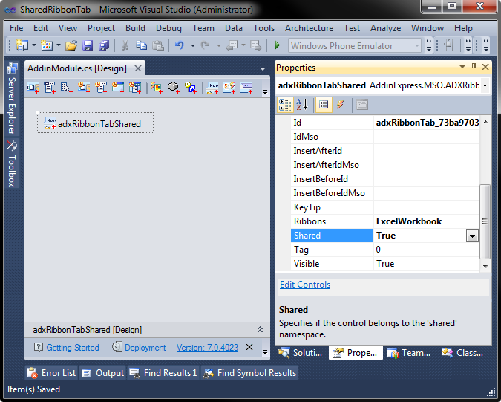Click the Save icon in the toolbar
Viewport: 501px width, 402px height.
pyautogui.click(x=88, y=46)
